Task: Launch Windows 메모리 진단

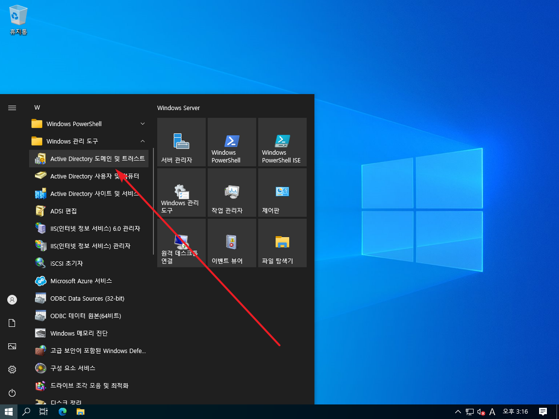Action: click(x=89, y=334)
